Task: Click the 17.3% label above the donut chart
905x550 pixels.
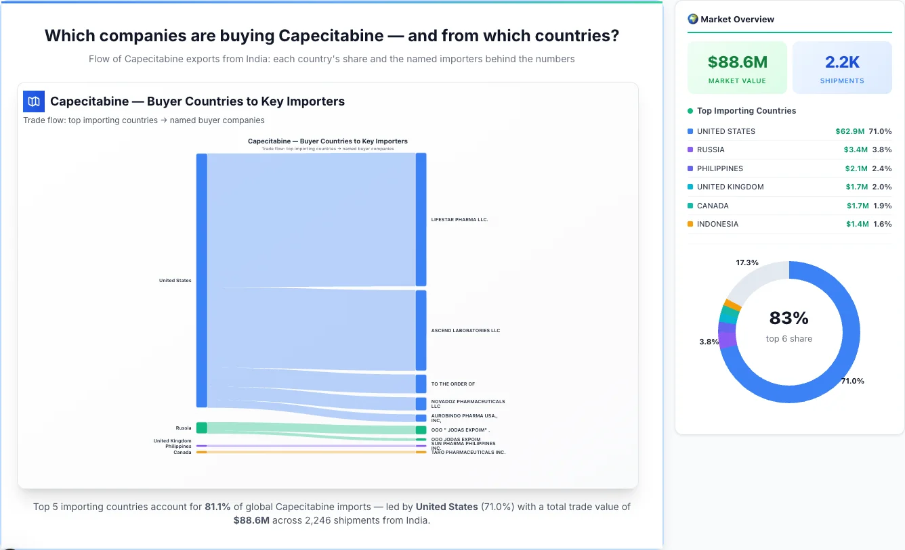Action: (x=747, y=262)
